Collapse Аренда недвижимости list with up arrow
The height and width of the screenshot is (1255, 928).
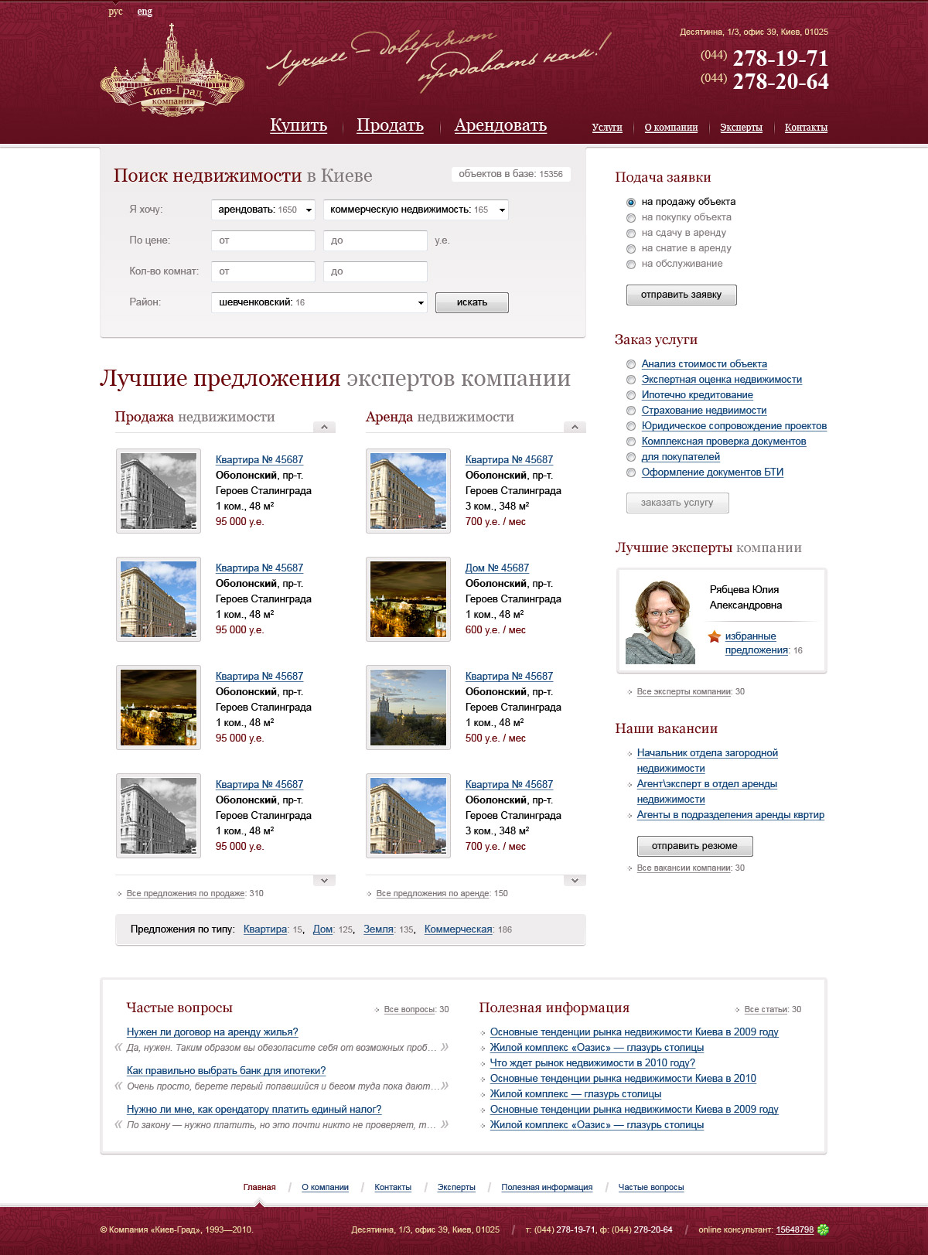point(575,427)
